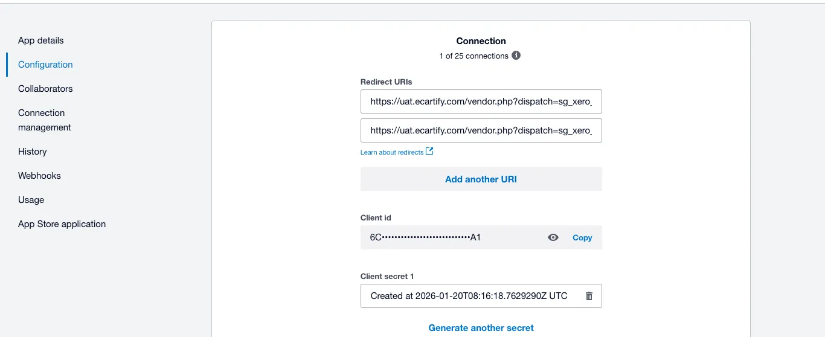This screenshot has height=337, width=825.
Task: Open Learn about redirects link
Action: tap(392, 152)
